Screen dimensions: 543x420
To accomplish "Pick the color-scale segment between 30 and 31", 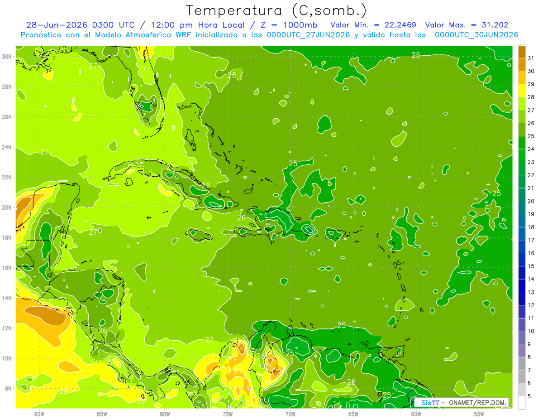I will coord(522,65).
